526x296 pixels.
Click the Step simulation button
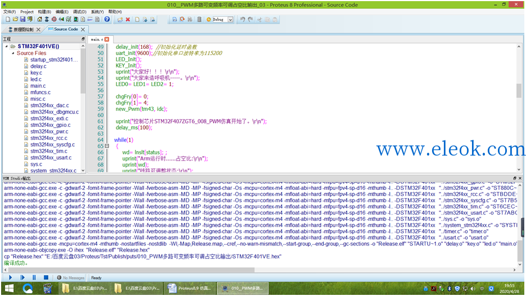click(23, 277)
